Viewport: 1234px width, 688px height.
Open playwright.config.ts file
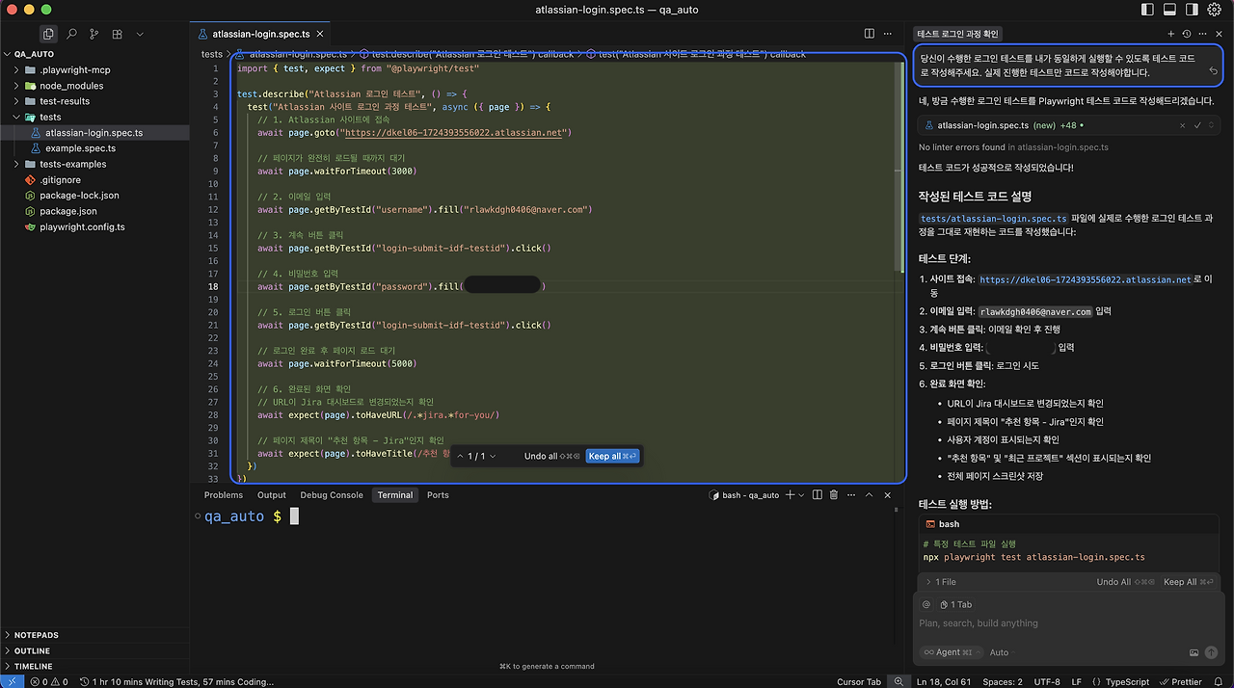94,226
